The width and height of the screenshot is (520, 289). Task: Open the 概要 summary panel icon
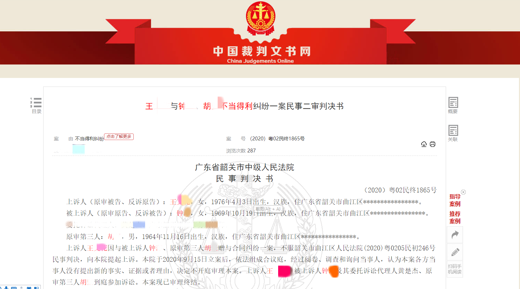[x=453, y=105]
